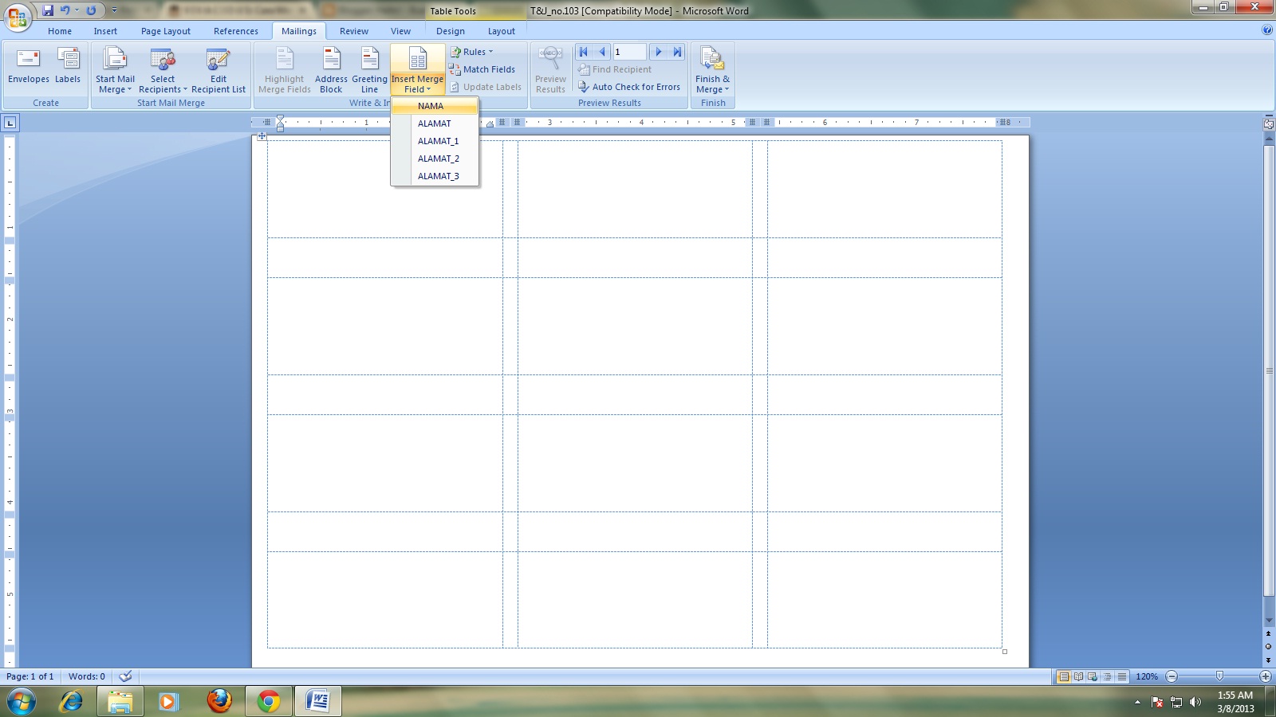This screenshot has height=717, width=1276.
Task: Switch to Outline view
Action: point(1107,676)
